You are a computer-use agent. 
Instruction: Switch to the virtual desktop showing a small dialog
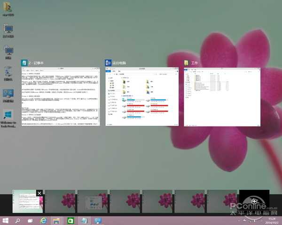[92, 201]
